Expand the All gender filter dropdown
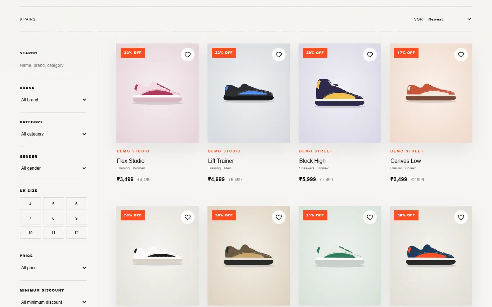This screenshot has width=492, height=307. (x=54, y=168)
